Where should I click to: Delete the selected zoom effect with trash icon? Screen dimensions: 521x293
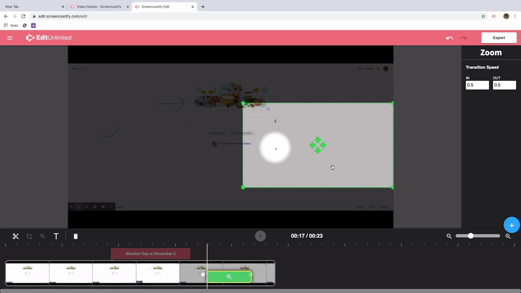click(75, 236)
